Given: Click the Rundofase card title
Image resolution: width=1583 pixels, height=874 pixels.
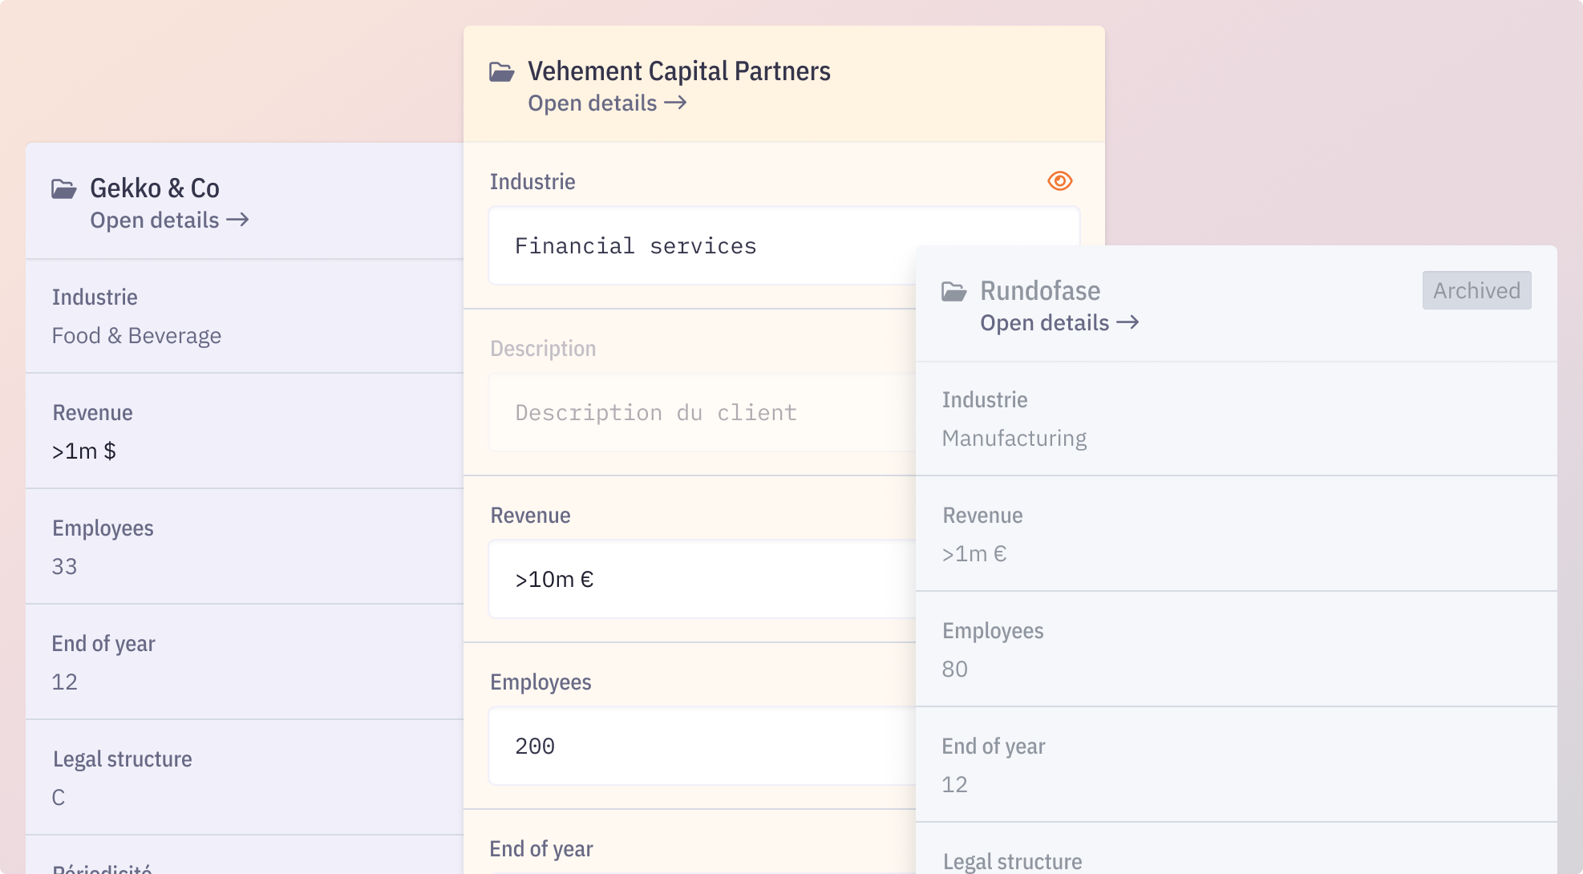Looking at the screenshot, I should click(1040, 291).
